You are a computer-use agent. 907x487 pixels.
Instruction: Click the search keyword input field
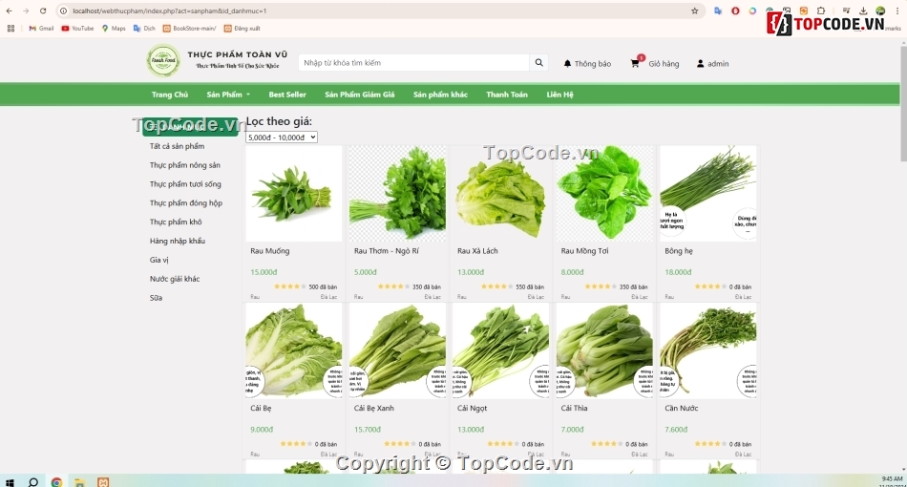coord(413,62)
